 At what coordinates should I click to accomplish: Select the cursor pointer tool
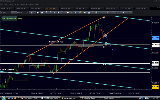tap(54, 13)
